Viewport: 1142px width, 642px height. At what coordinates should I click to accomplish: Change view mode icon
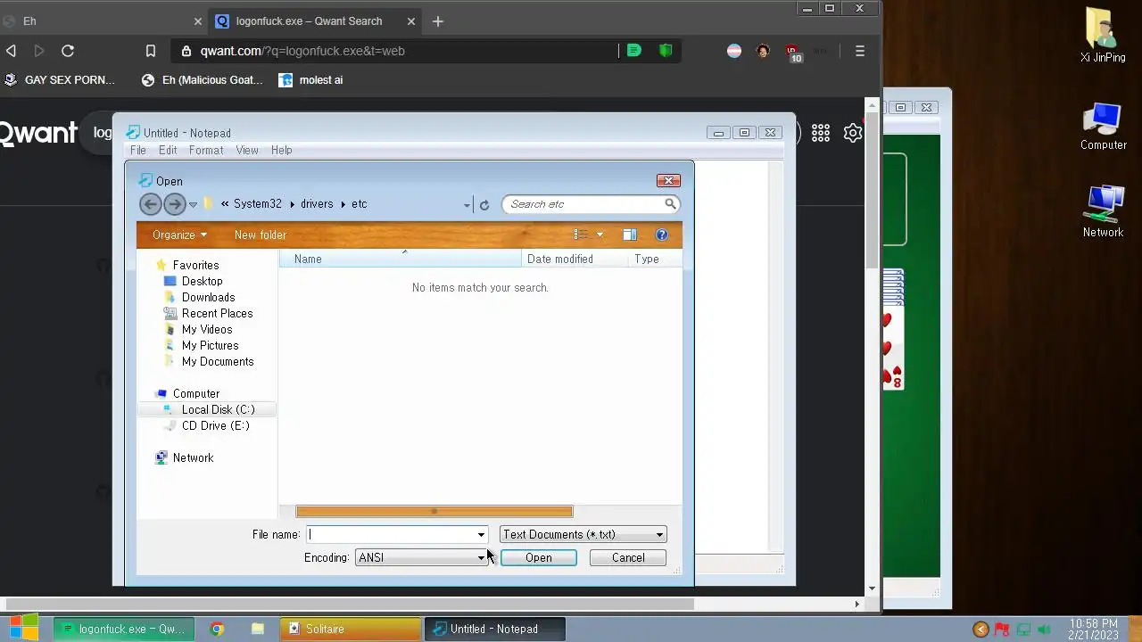coord(581,235)
